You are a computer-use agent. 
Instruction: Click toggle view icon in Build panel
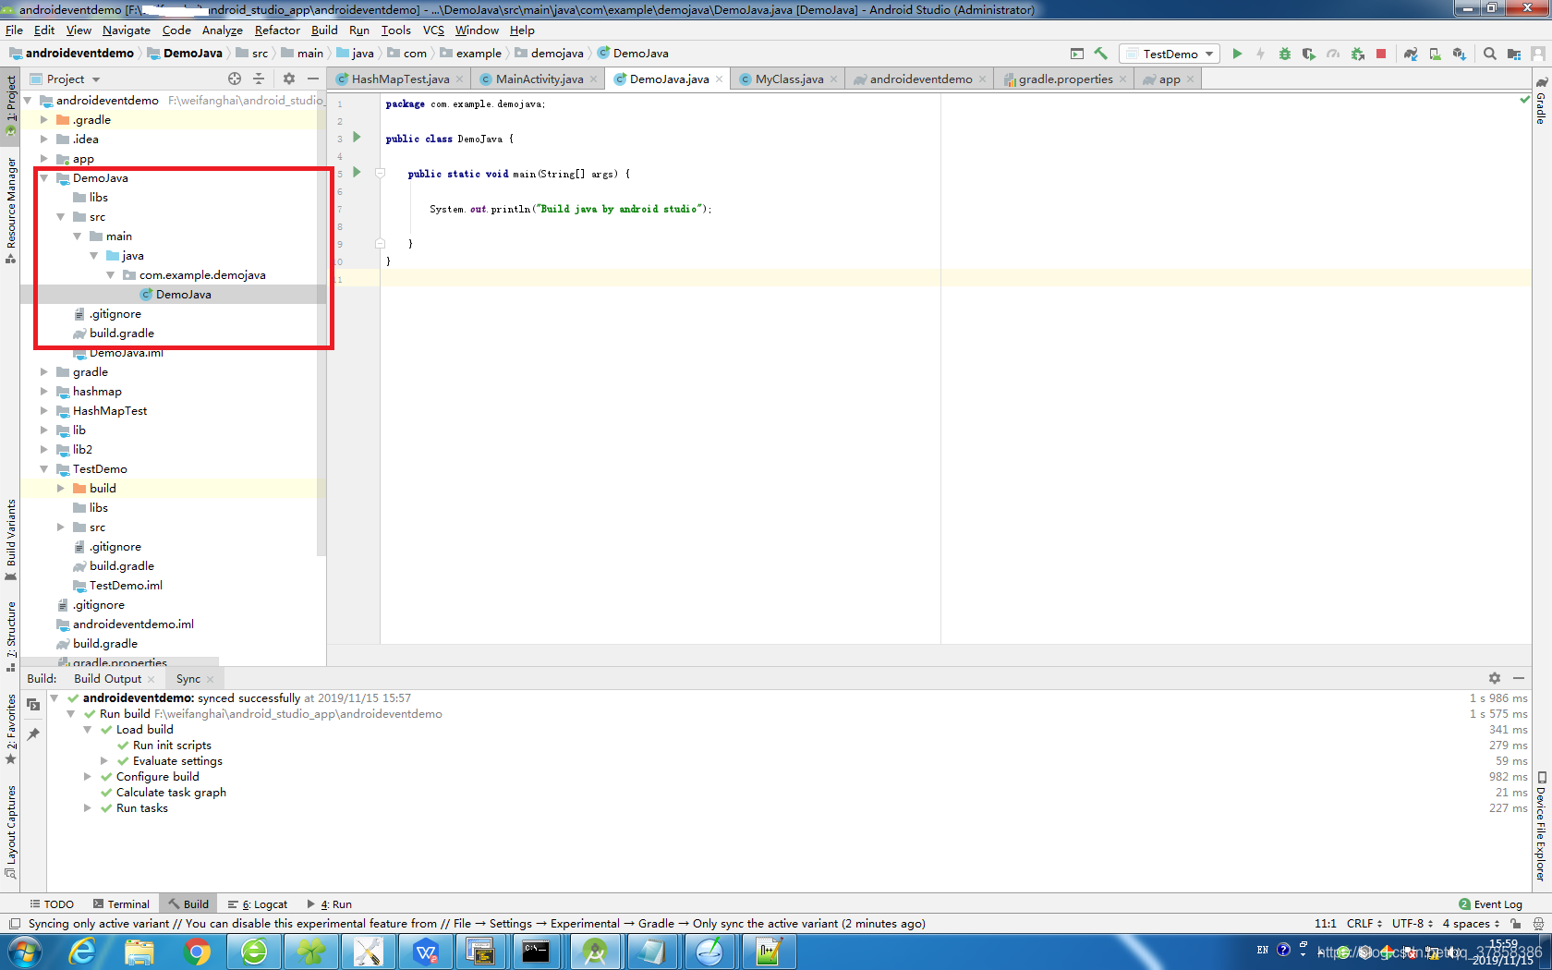click(x=33, y=704)
